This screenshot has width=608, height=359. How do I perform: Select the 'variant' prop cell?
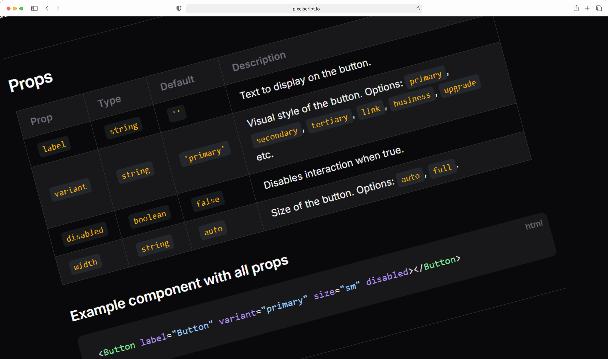pos(70,190)
